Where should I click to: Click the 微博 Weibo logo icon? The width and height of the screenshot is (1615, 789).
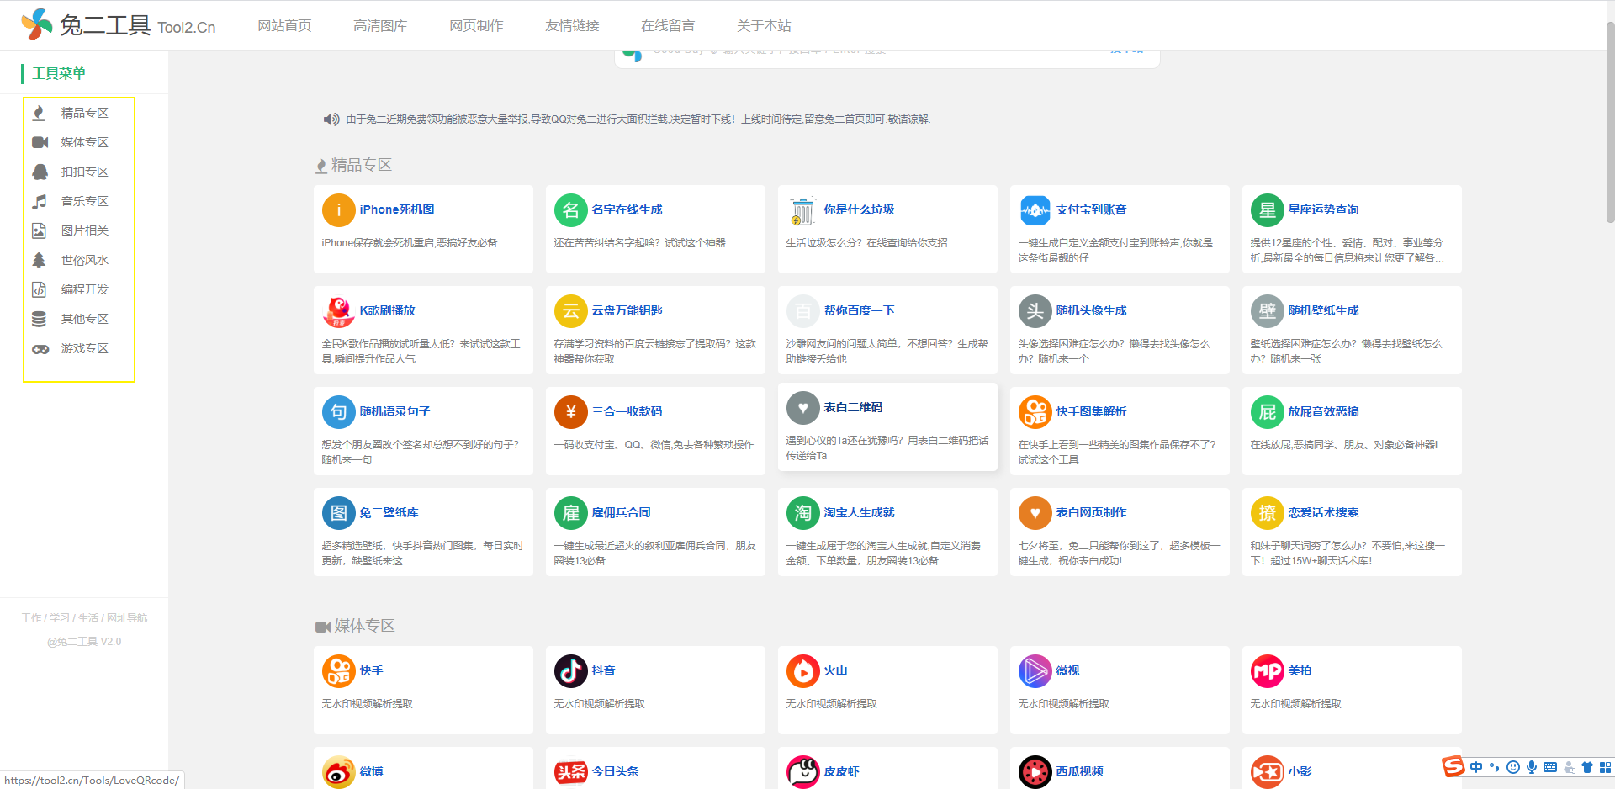pyautogui.click(x=338, y=772)
